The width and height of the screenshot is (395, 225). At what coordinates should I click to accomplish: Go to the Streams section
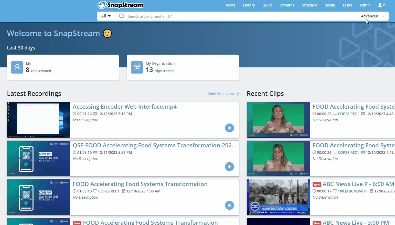click(287, 5)
